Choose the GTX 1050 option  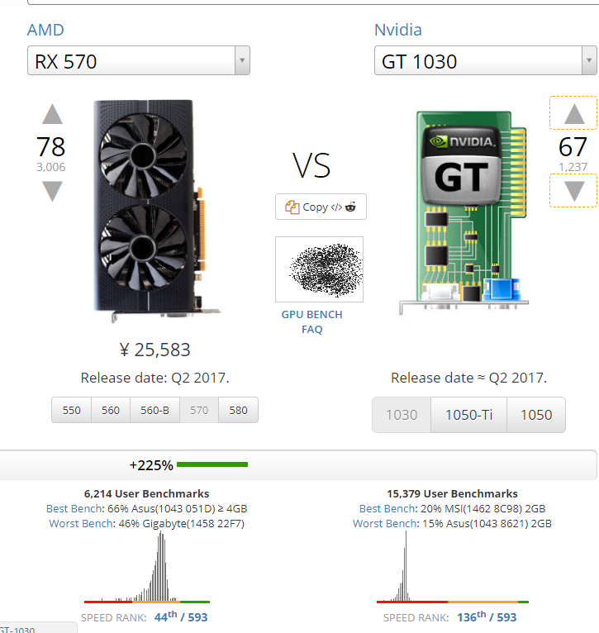tap(535, 415)
